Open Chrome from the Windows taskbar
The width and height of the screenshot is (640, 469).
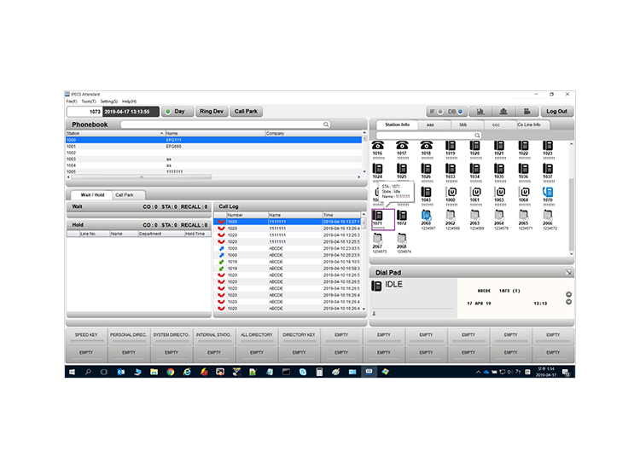(171, 372)
